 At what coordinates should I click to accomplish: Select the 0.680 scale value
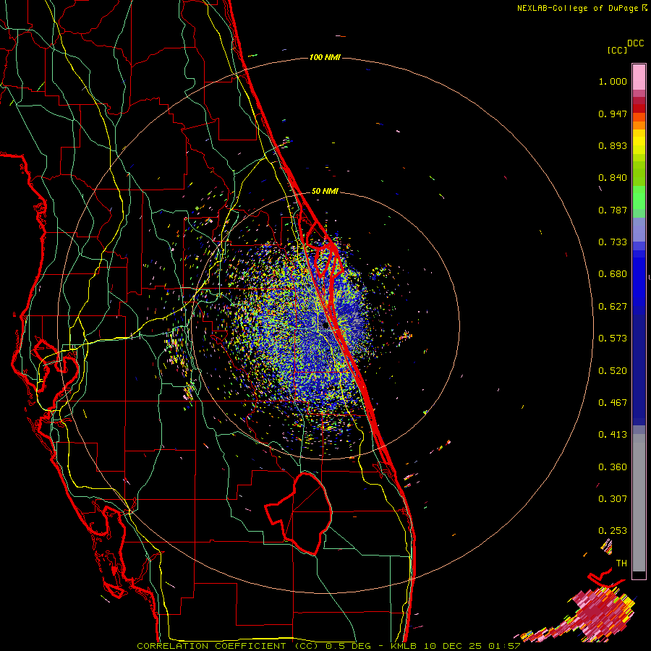pyautogui.click(x=613, y=274)
